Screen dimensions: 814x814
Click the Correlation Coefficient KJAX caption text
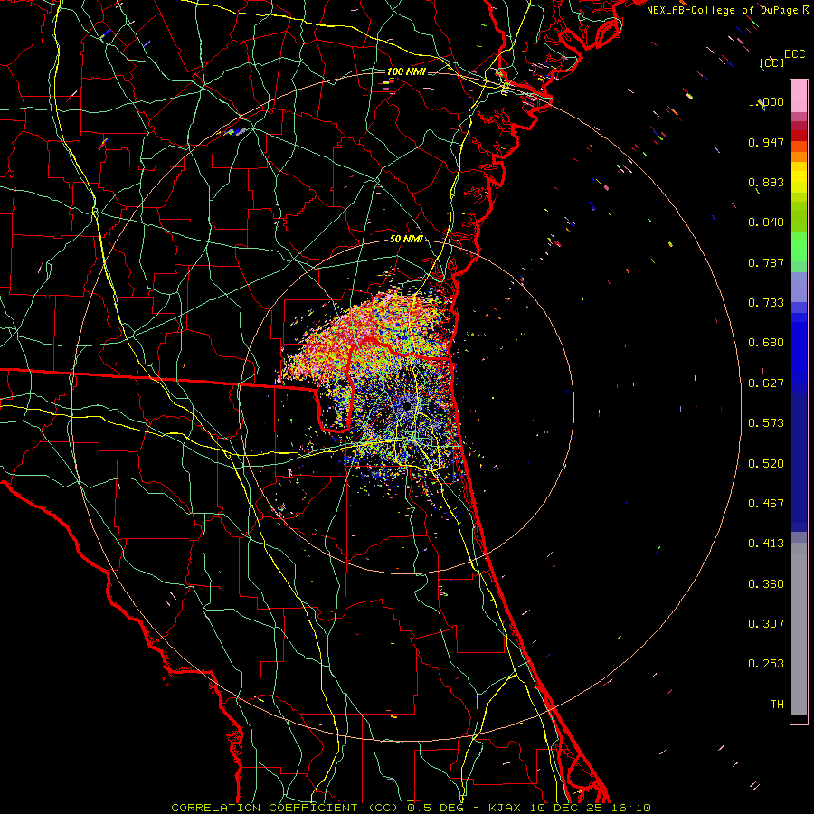coord(411,808)
